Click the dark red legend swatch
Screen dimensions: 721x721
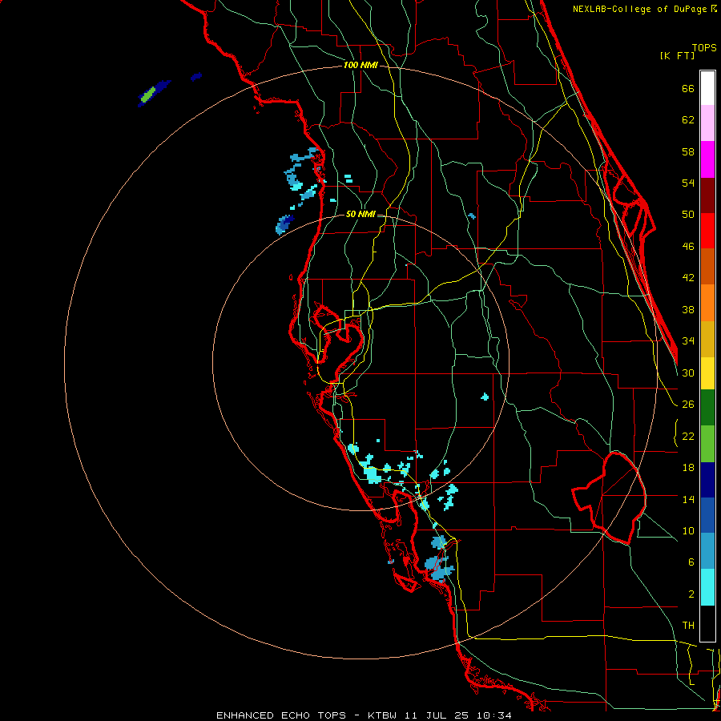pos(707,195)
